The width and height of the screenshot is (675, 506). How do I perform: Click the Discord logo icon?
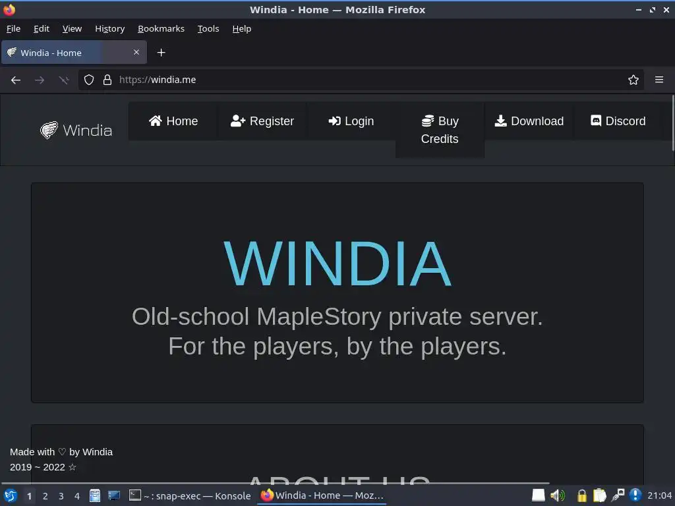point(596,121)
